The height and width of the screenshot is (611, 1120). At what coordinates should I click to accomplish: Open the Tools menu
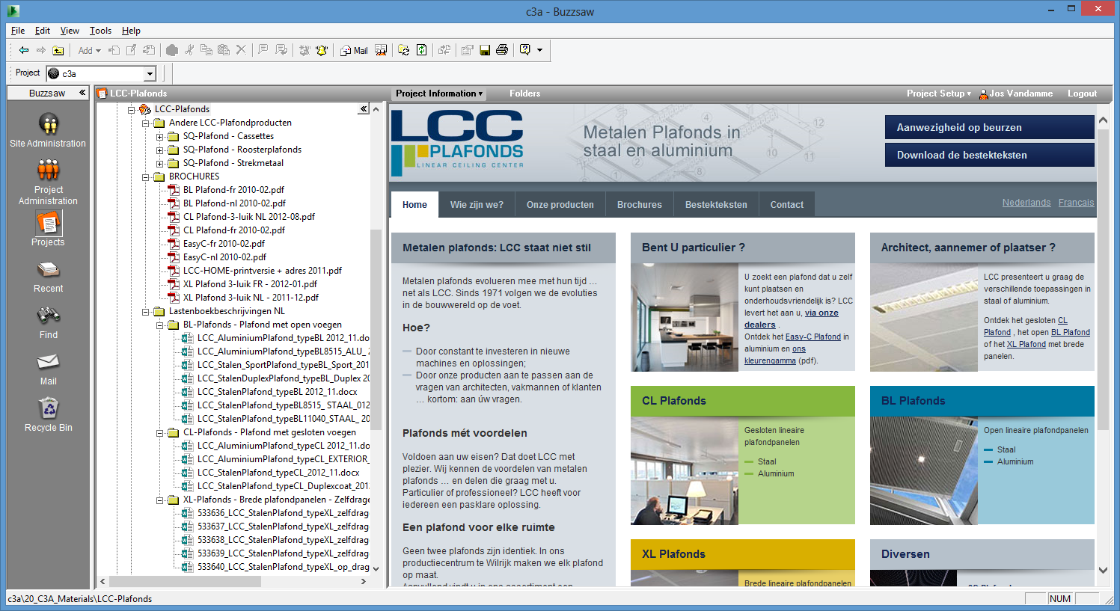pyautogui.click(x=100, y=31)
